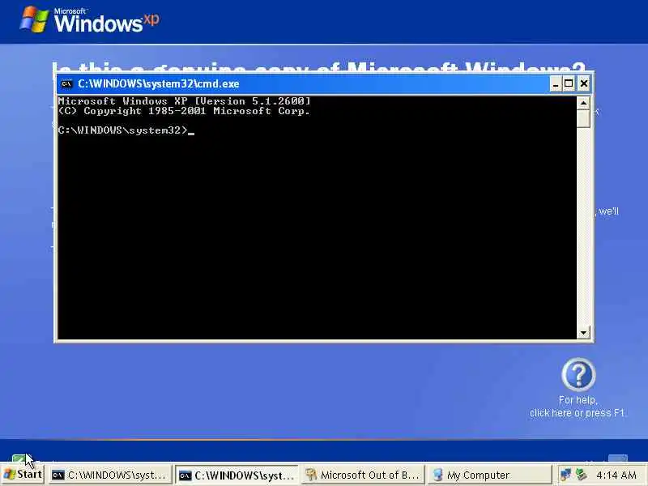
Task: Close the cmd.exe window
Action: click(x=583, y=84)
